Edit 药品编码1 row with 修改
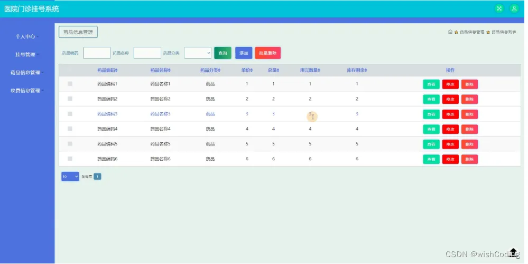The image size is (528, 264). tap(450, 84)
